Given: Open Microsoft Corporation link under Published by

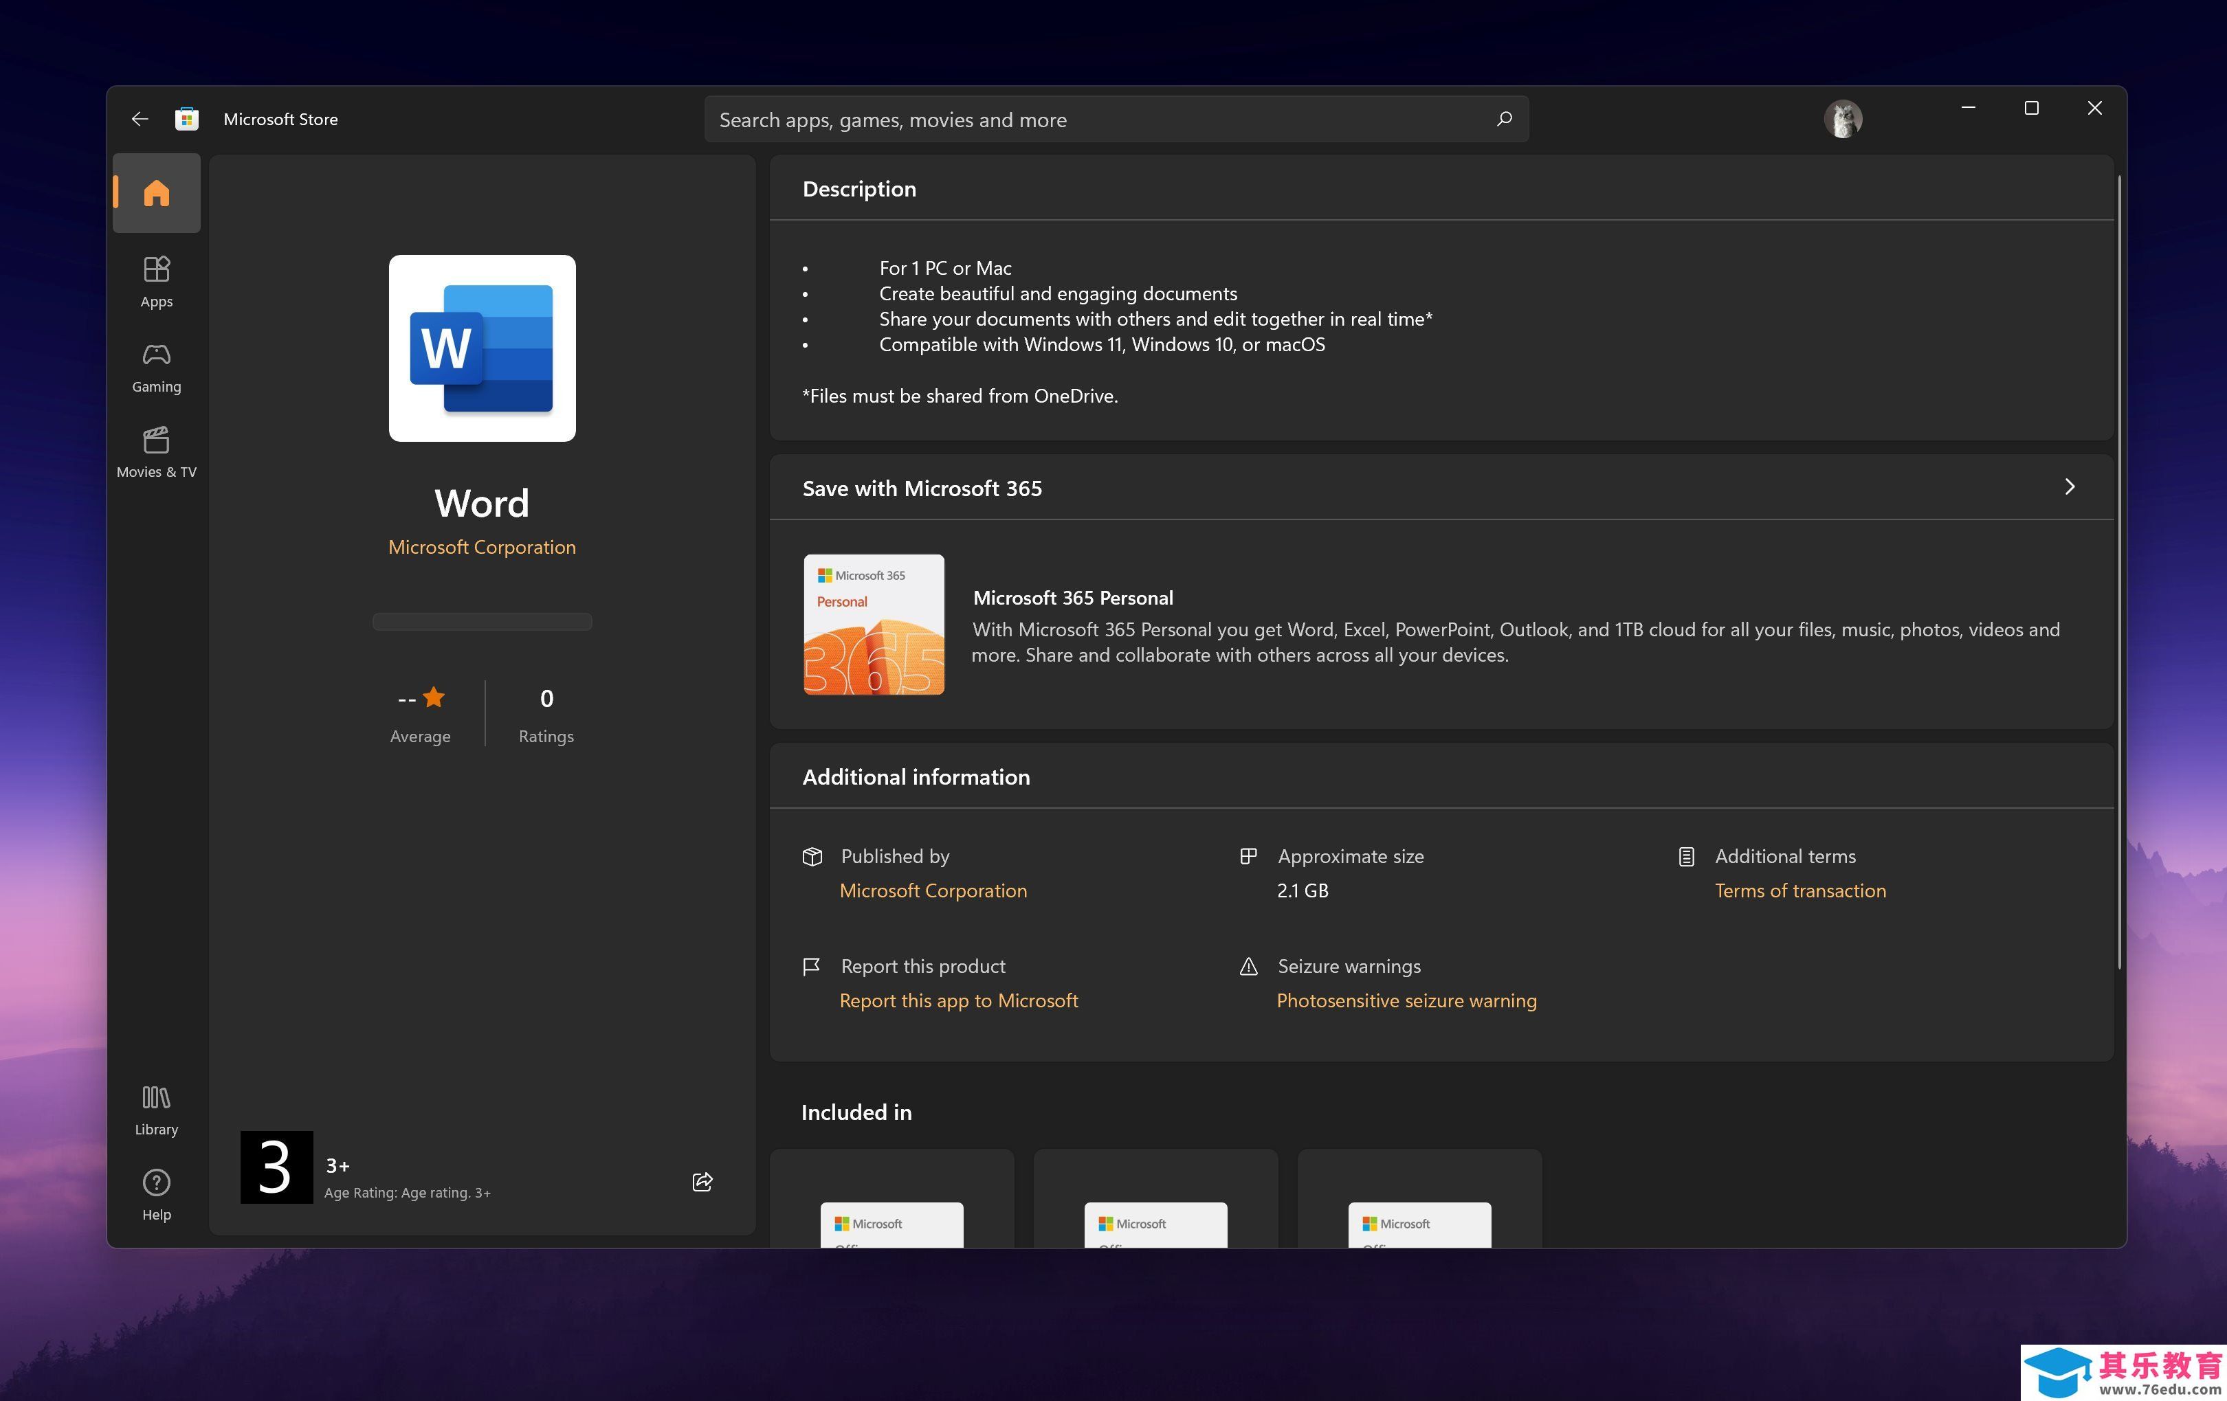Looking at the screenshot, I should (933, 890).
